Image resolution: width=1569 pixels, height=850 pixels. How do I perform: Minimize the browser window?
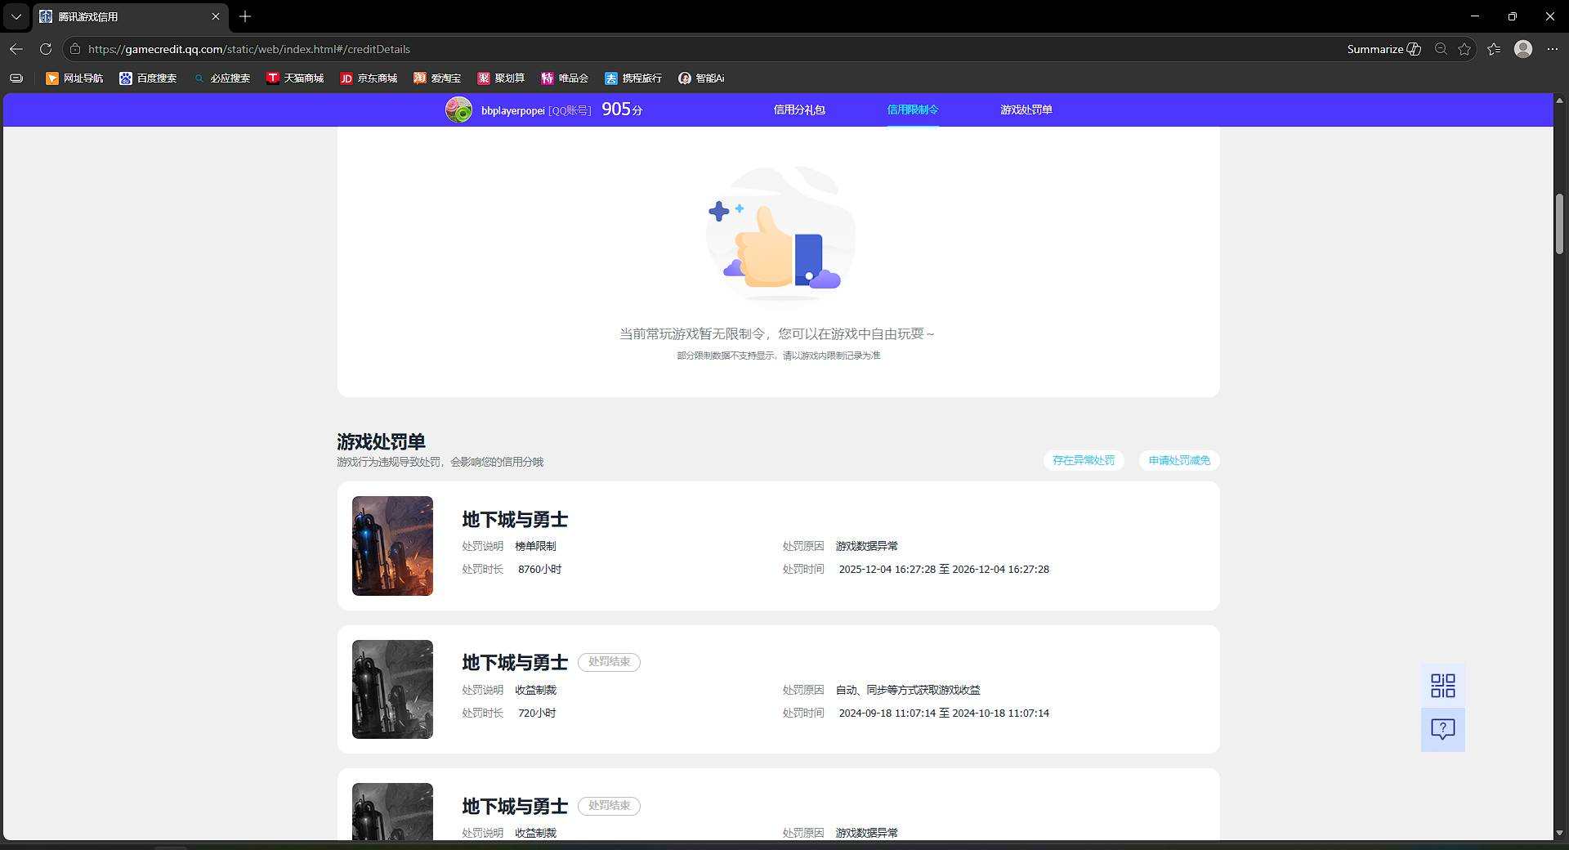(x=1475, y=16)
